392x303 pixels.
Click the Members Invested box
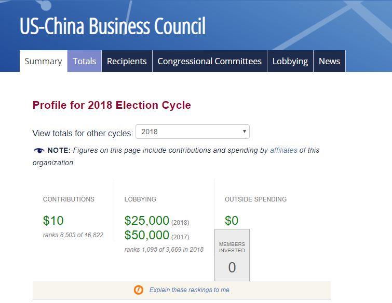click(232, 255)
